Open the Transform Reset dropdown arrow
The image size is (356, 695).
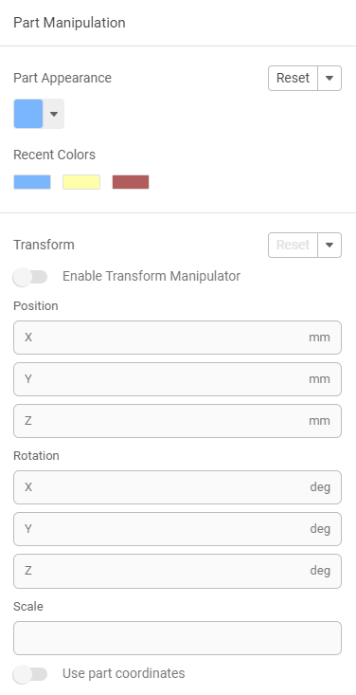(x=329, y=246)
